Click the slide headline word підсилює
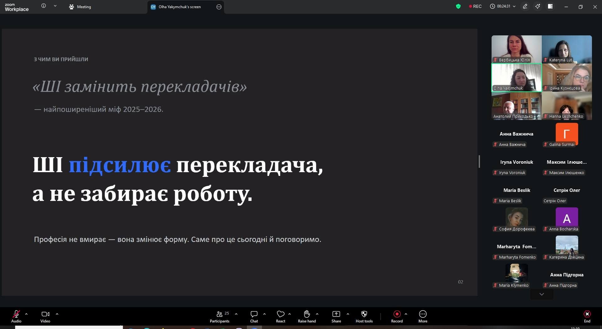 pos(120,165)
